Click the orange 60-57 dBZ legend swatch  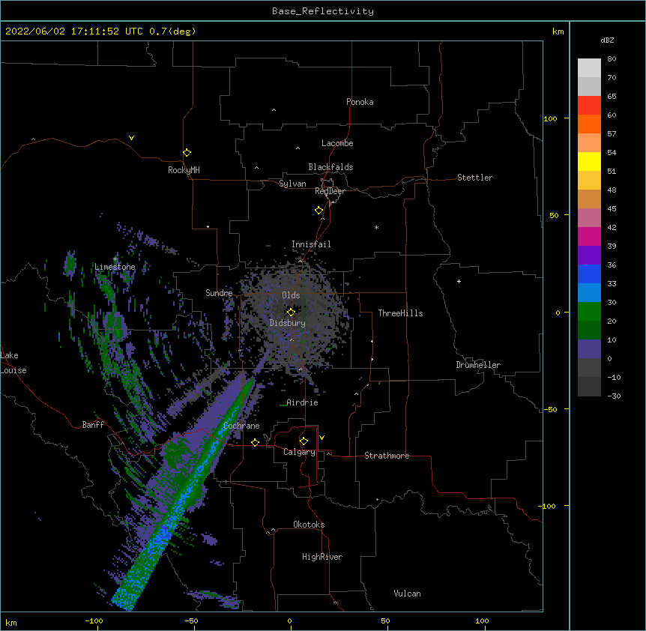(x=589, y=124)
